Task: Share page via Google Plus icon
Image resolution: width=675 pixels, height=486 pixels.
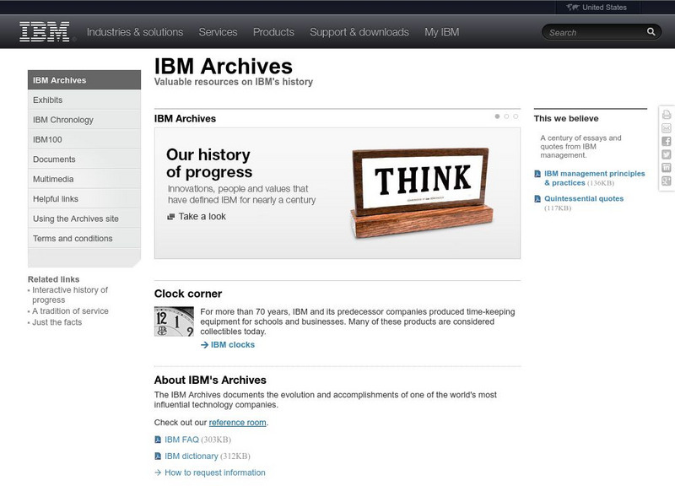Action: (x=667, y=181)
